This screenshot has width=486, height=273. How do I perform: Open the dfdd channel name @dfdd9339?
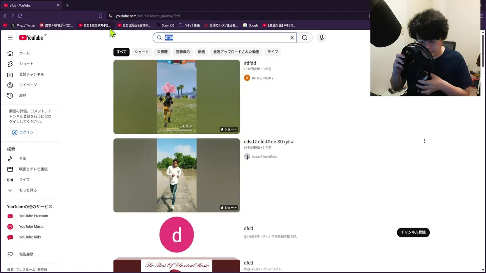click(248, 229)
